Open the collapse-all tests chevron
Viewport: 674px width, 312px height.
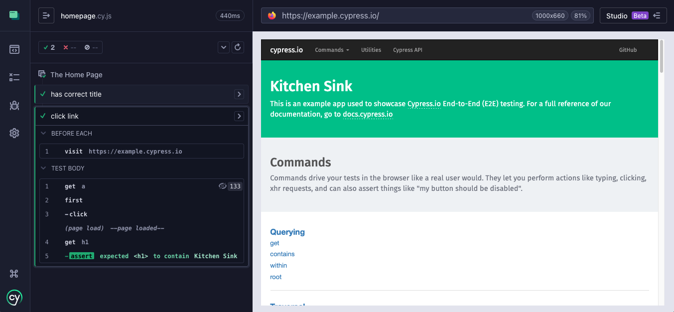(223, 47)
